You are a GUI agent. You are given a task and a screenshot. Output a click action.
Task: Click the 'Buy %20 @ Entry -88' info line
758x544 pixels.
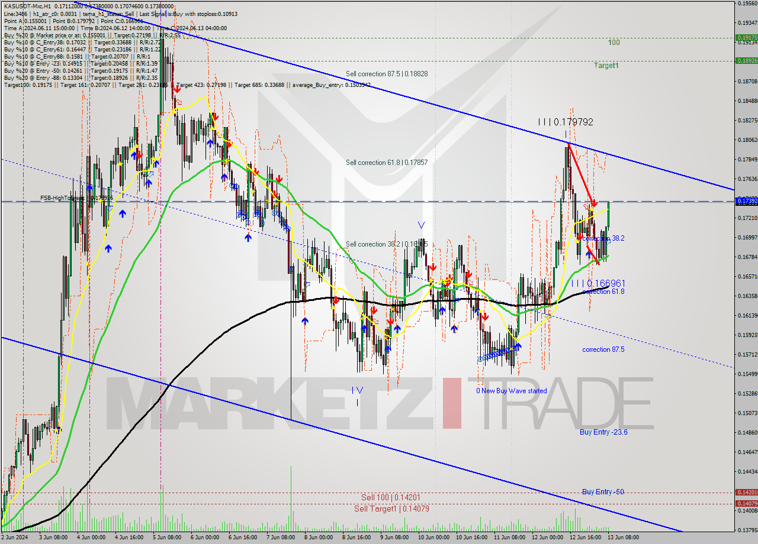(x=81, y=77)
